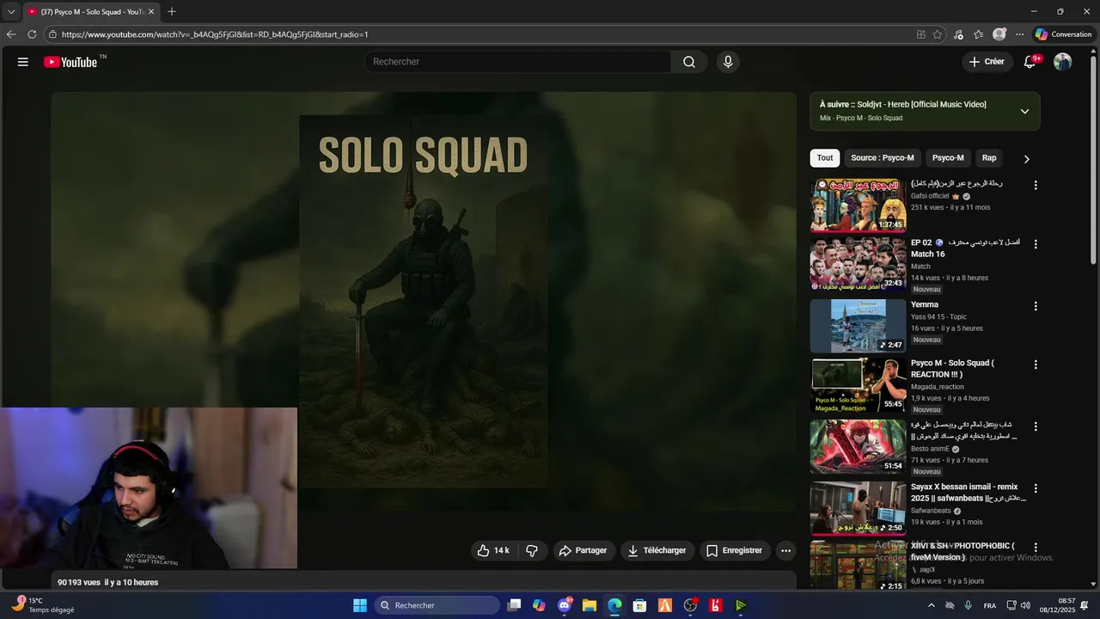Open the Copilot Conversation button

click(x=1063, y=34)
